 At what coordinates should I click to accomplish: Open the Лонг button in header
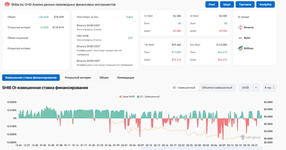pyautogui.click(x=212, y=5)
